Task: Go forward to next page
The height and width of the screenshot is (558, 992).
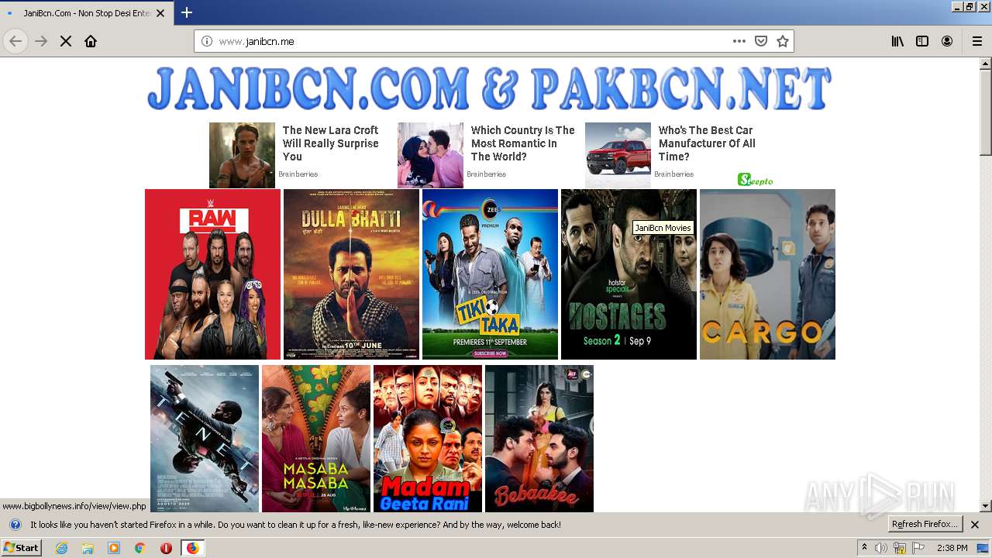Action: click(x=41, y=41)
